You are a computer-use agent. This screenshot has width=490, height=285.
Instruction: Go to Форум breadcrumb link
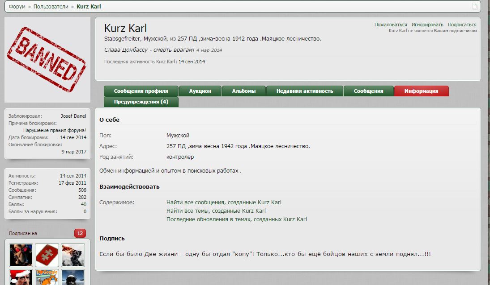pos(17,7)
